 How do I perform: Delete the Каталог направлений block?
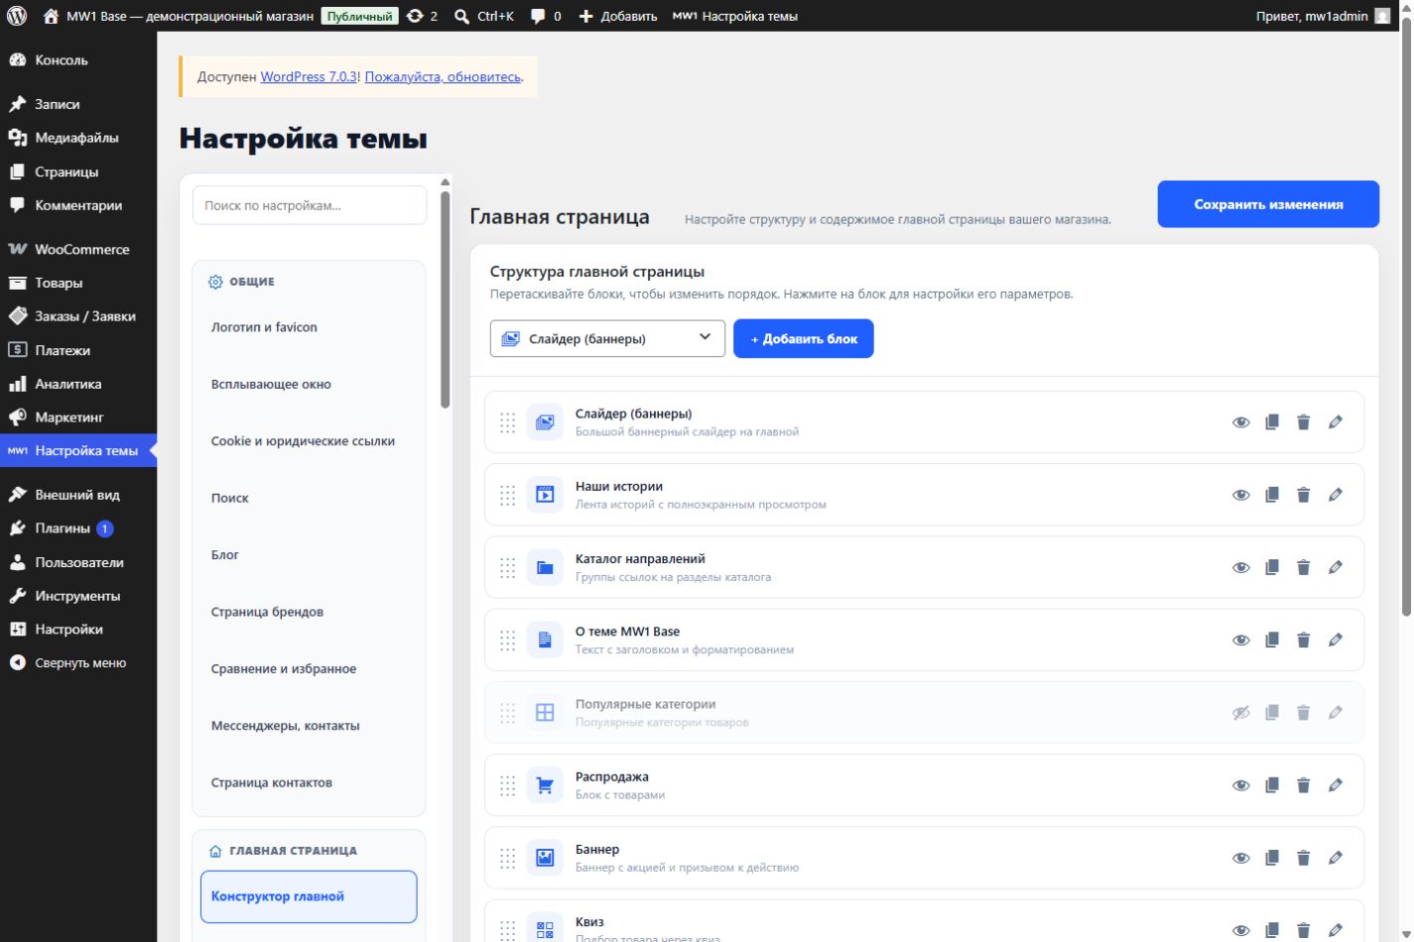pos(1304,567)
